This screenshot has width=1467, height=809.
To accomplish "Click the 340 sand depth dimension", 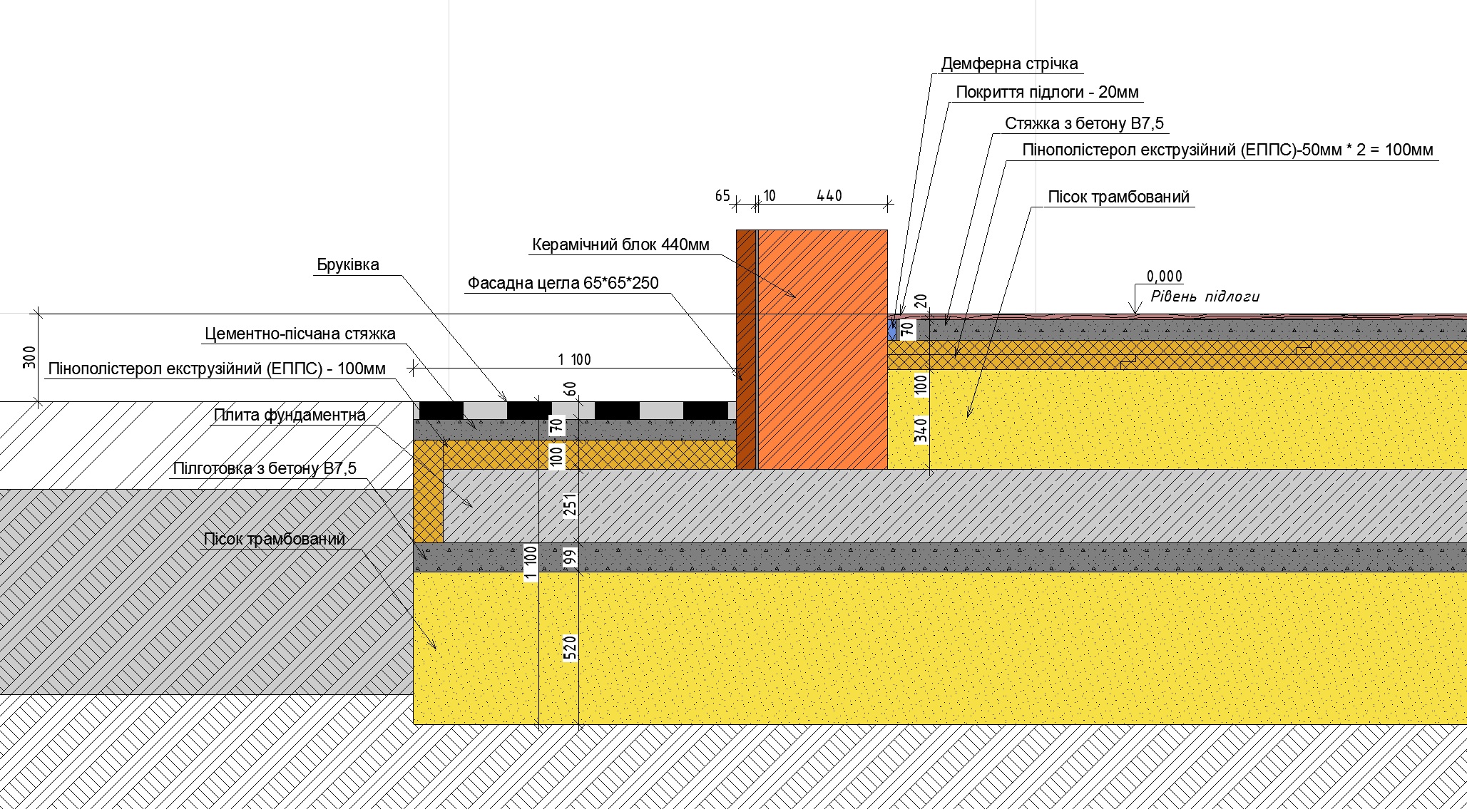I will (x=921, y=430).
